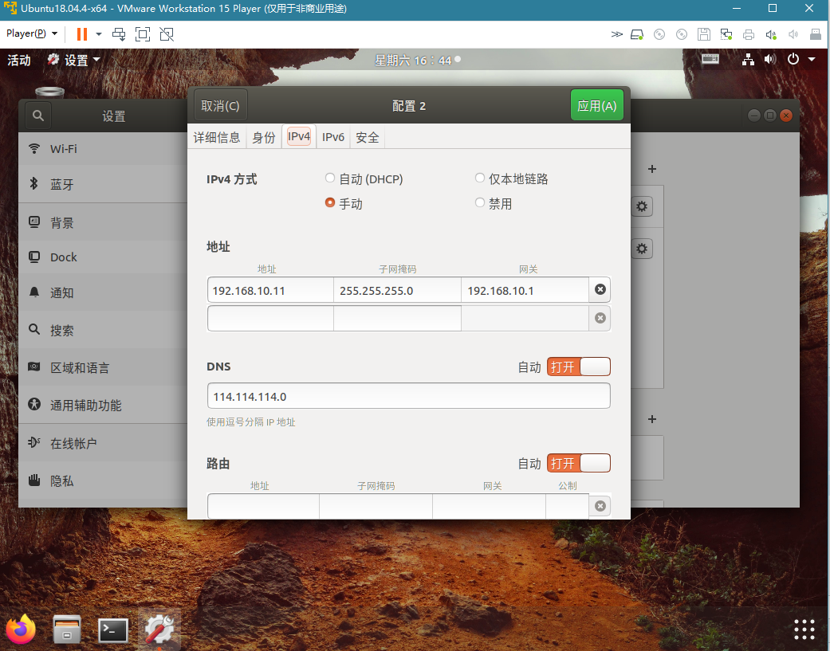
Task: Open Terminal from the Ubuntu dock
Action: point(113,630)
